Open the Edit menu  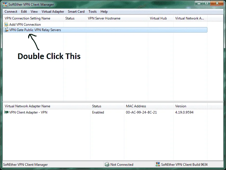(24, 12)
